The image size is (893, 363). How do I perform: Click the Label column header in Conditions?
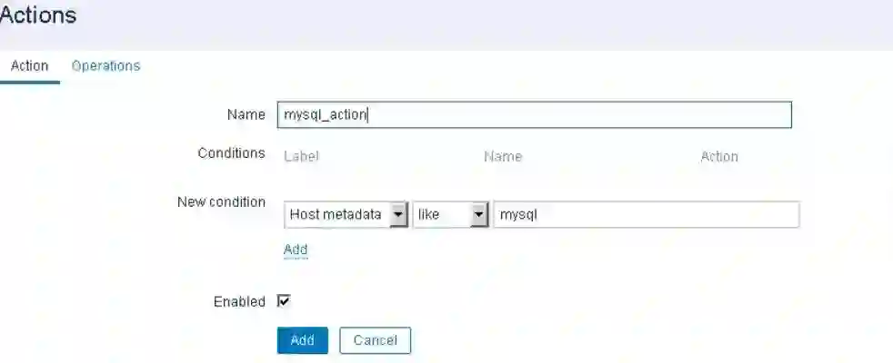coord(301,157)
